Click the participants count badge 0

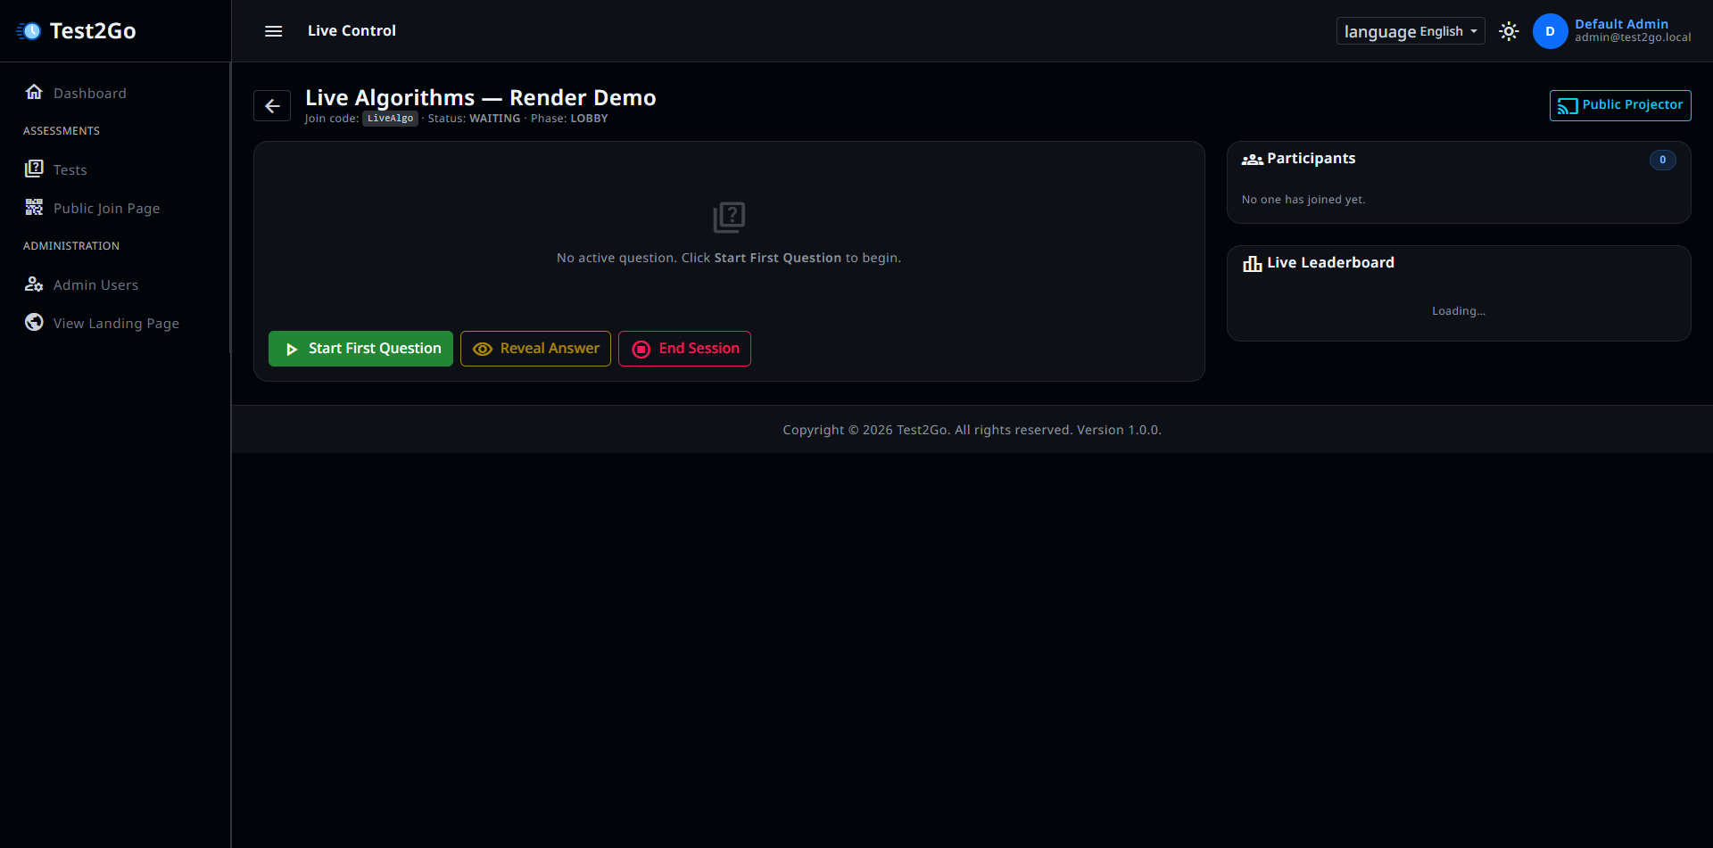click(1662, 160)
